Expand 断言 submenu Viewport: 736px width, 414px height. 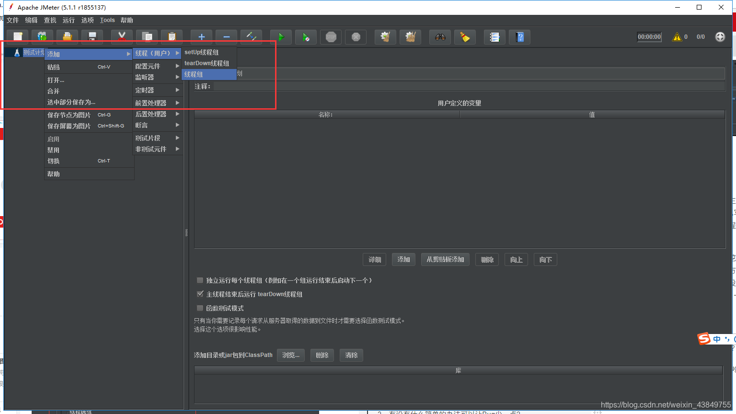coord(157,125)
